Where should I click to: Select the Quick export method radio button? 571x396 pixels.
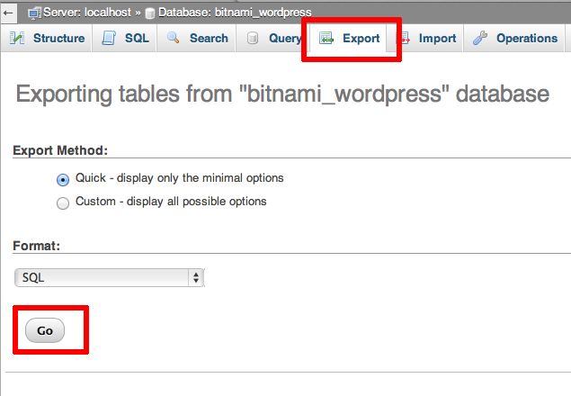[63, 179]
